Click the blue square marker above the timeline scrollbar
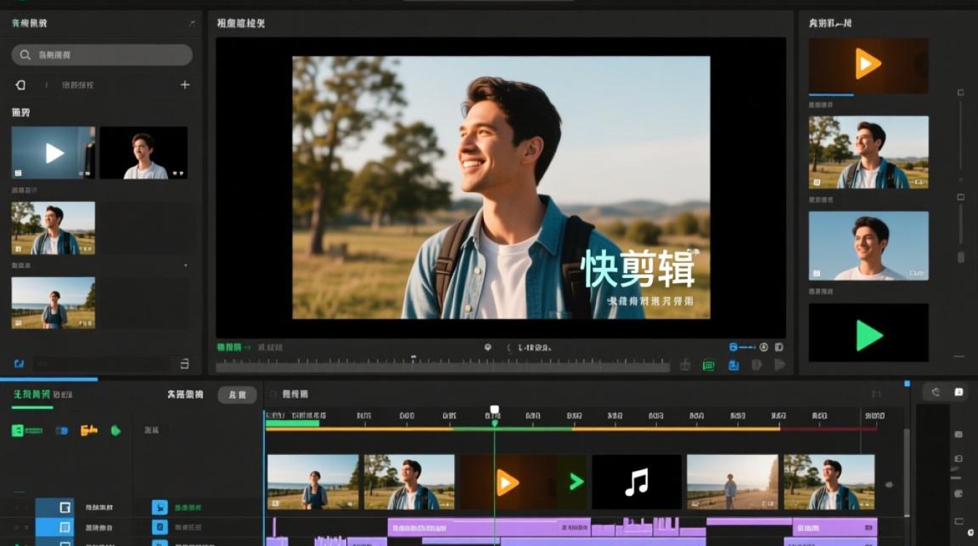 907,383
